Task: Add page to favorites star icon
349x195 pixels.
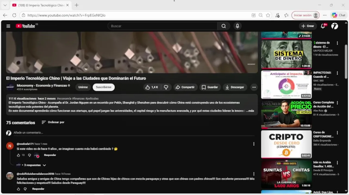Action: tap(268, 15)
